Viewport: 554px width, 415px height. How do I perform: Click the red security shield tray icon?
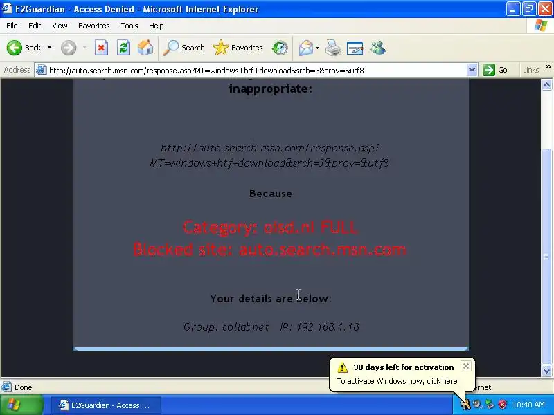coord(502,405)
